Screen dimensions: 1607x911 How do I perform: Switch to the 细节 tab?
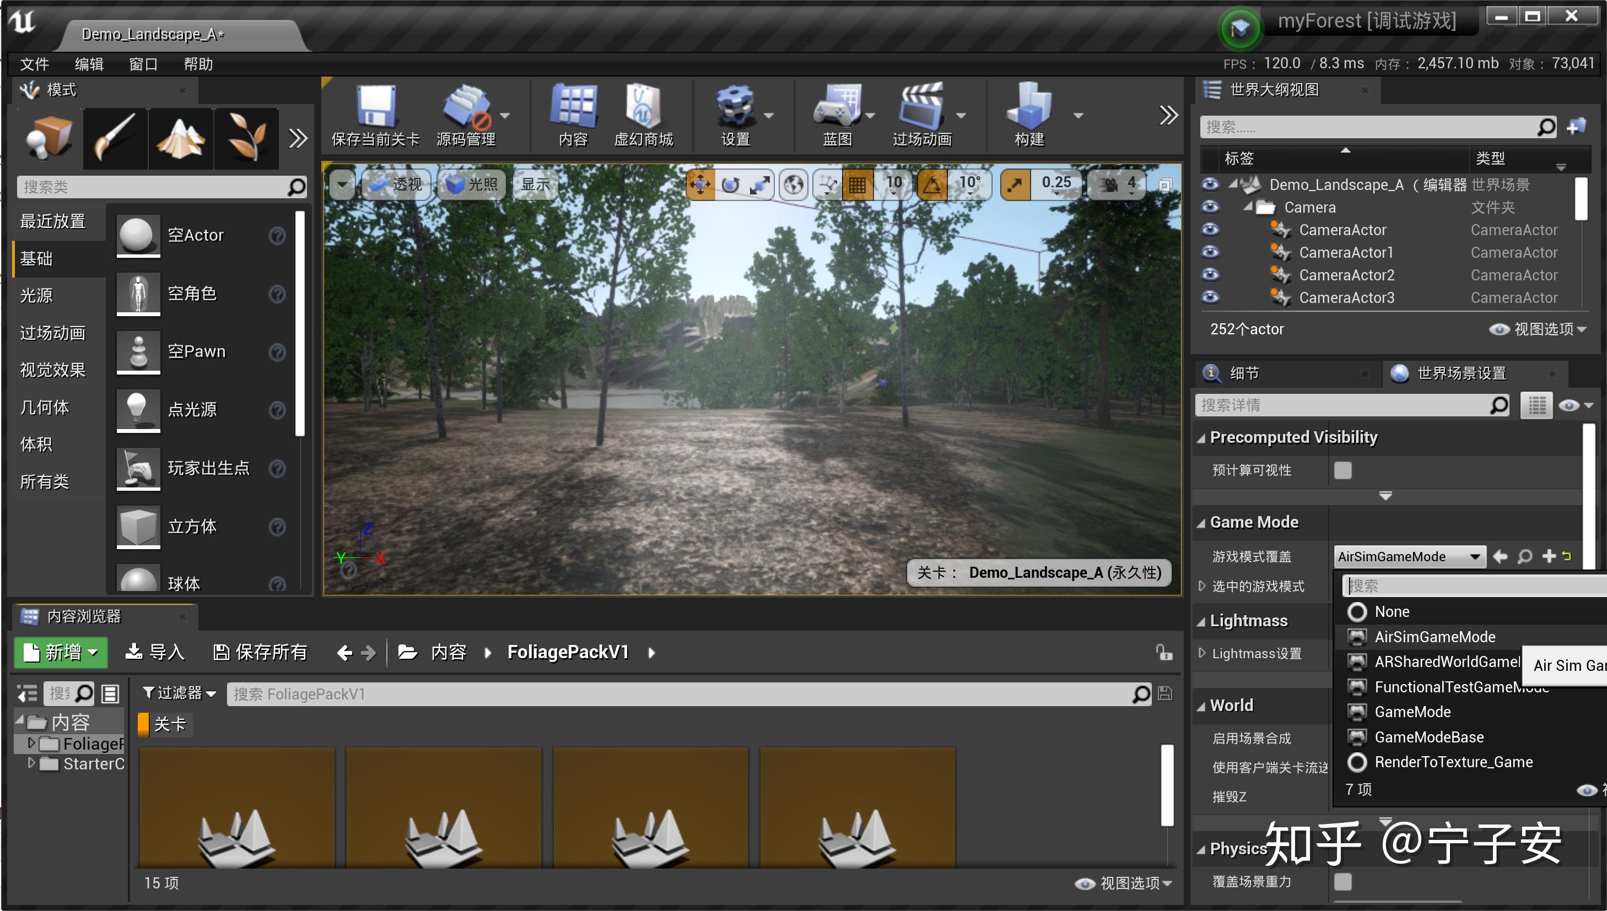(x=1244, y=373)
